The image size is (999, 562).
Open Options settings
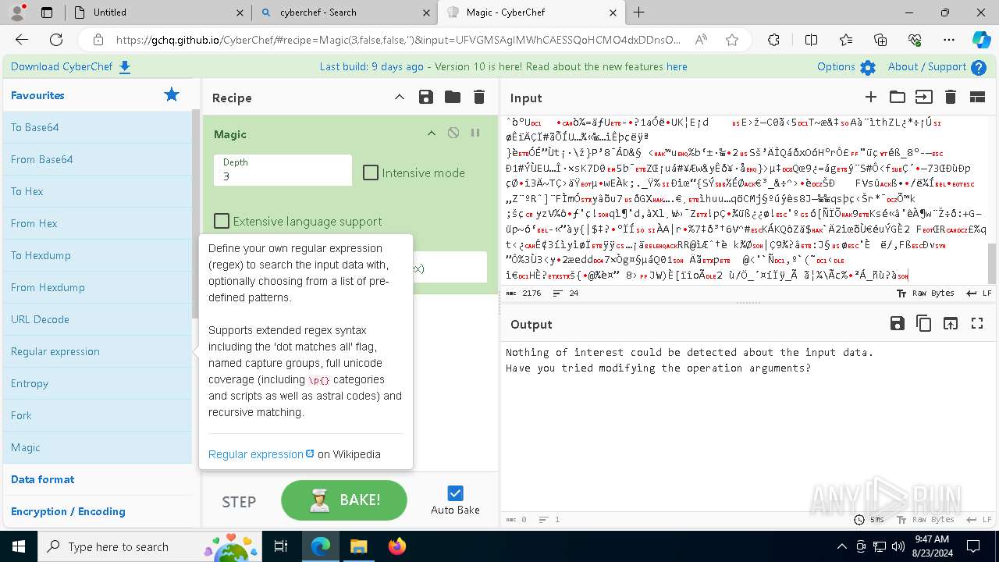point(846,67)
